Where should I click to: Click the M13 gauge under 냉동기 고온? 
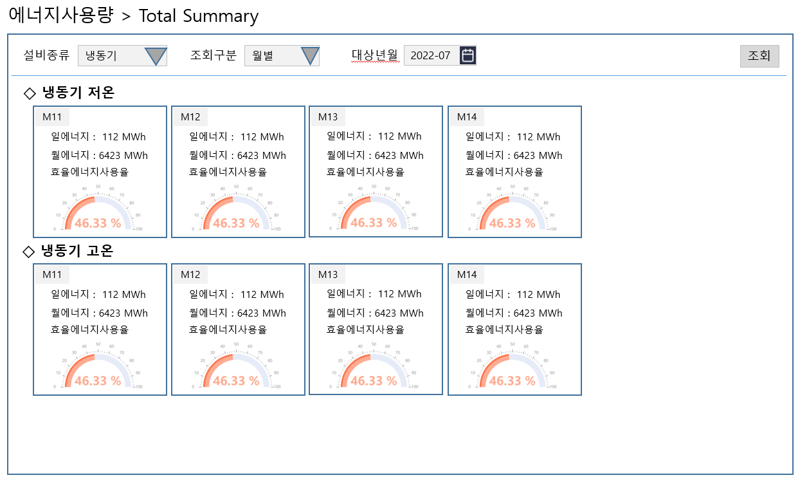point(374,368)
